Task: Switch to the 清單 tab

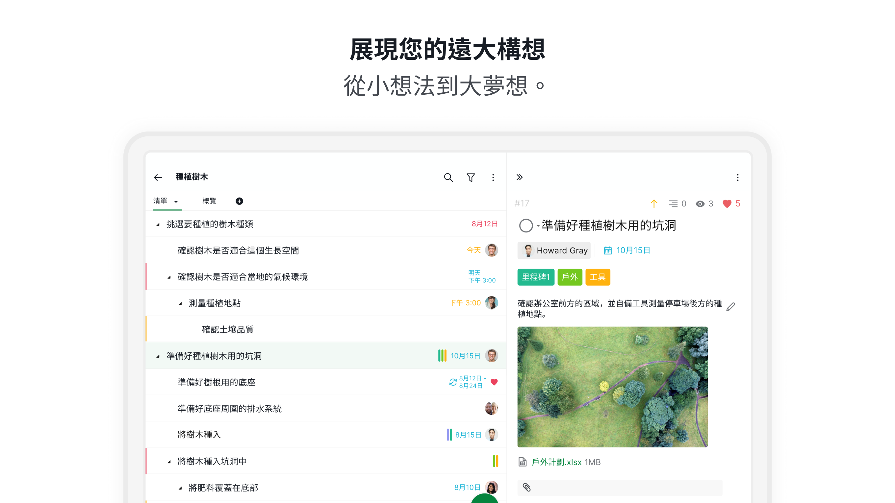Action: click(x=160, y=201)
